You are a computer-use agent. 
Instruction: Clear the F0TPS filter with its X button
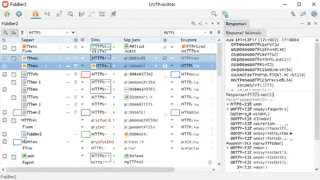point(211,32)
